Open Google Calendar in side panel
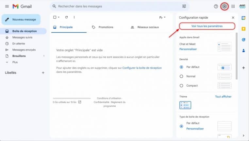This screenshot has height=141, width=249. (x=243, y=18)
